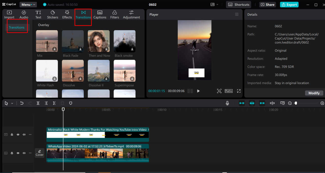Select Transitions category in left sidebar
This screenshot has width=325, height=173.
17,27
